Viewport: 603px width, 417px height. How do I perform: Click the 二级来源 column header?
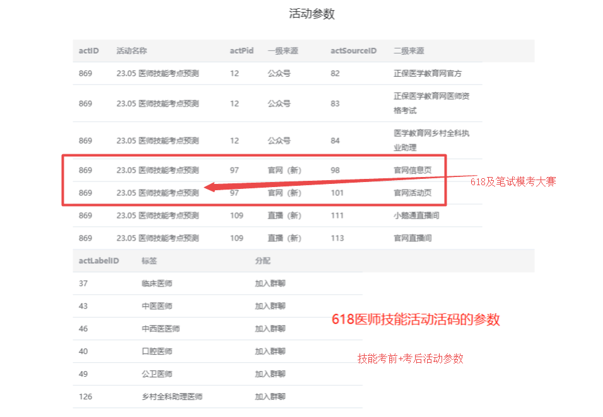409,50
